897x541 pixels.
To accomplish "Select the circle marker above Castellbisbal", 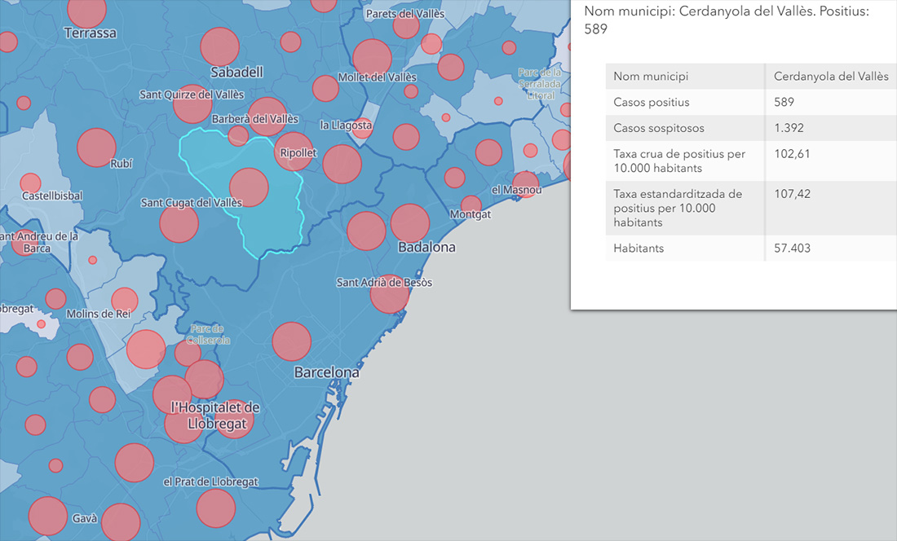I will click(x=30, y=183).
